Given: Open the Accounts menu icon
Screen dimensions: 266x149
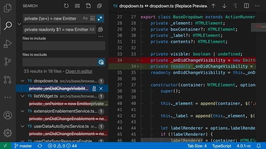Looking at the screenshot, I should click(7, 115).
